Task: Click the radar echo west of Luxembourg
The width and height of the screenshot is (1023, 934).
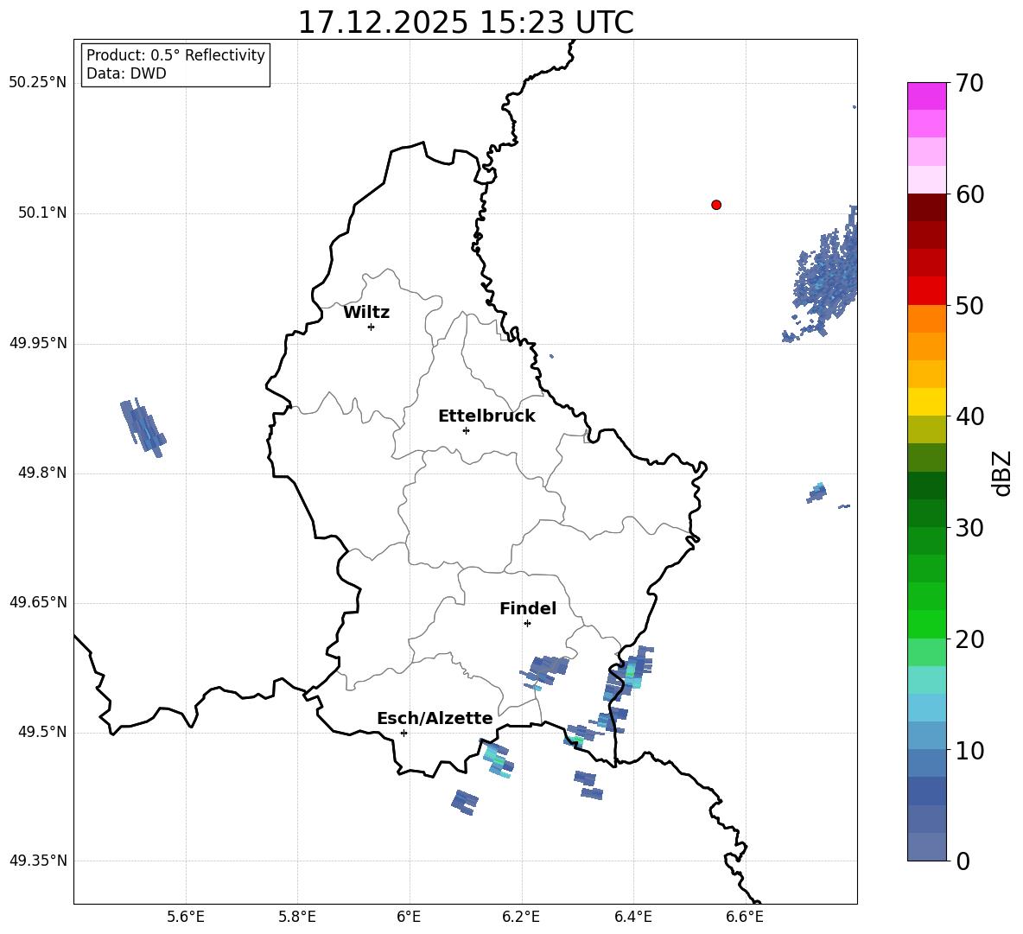Action: point(143,427)
